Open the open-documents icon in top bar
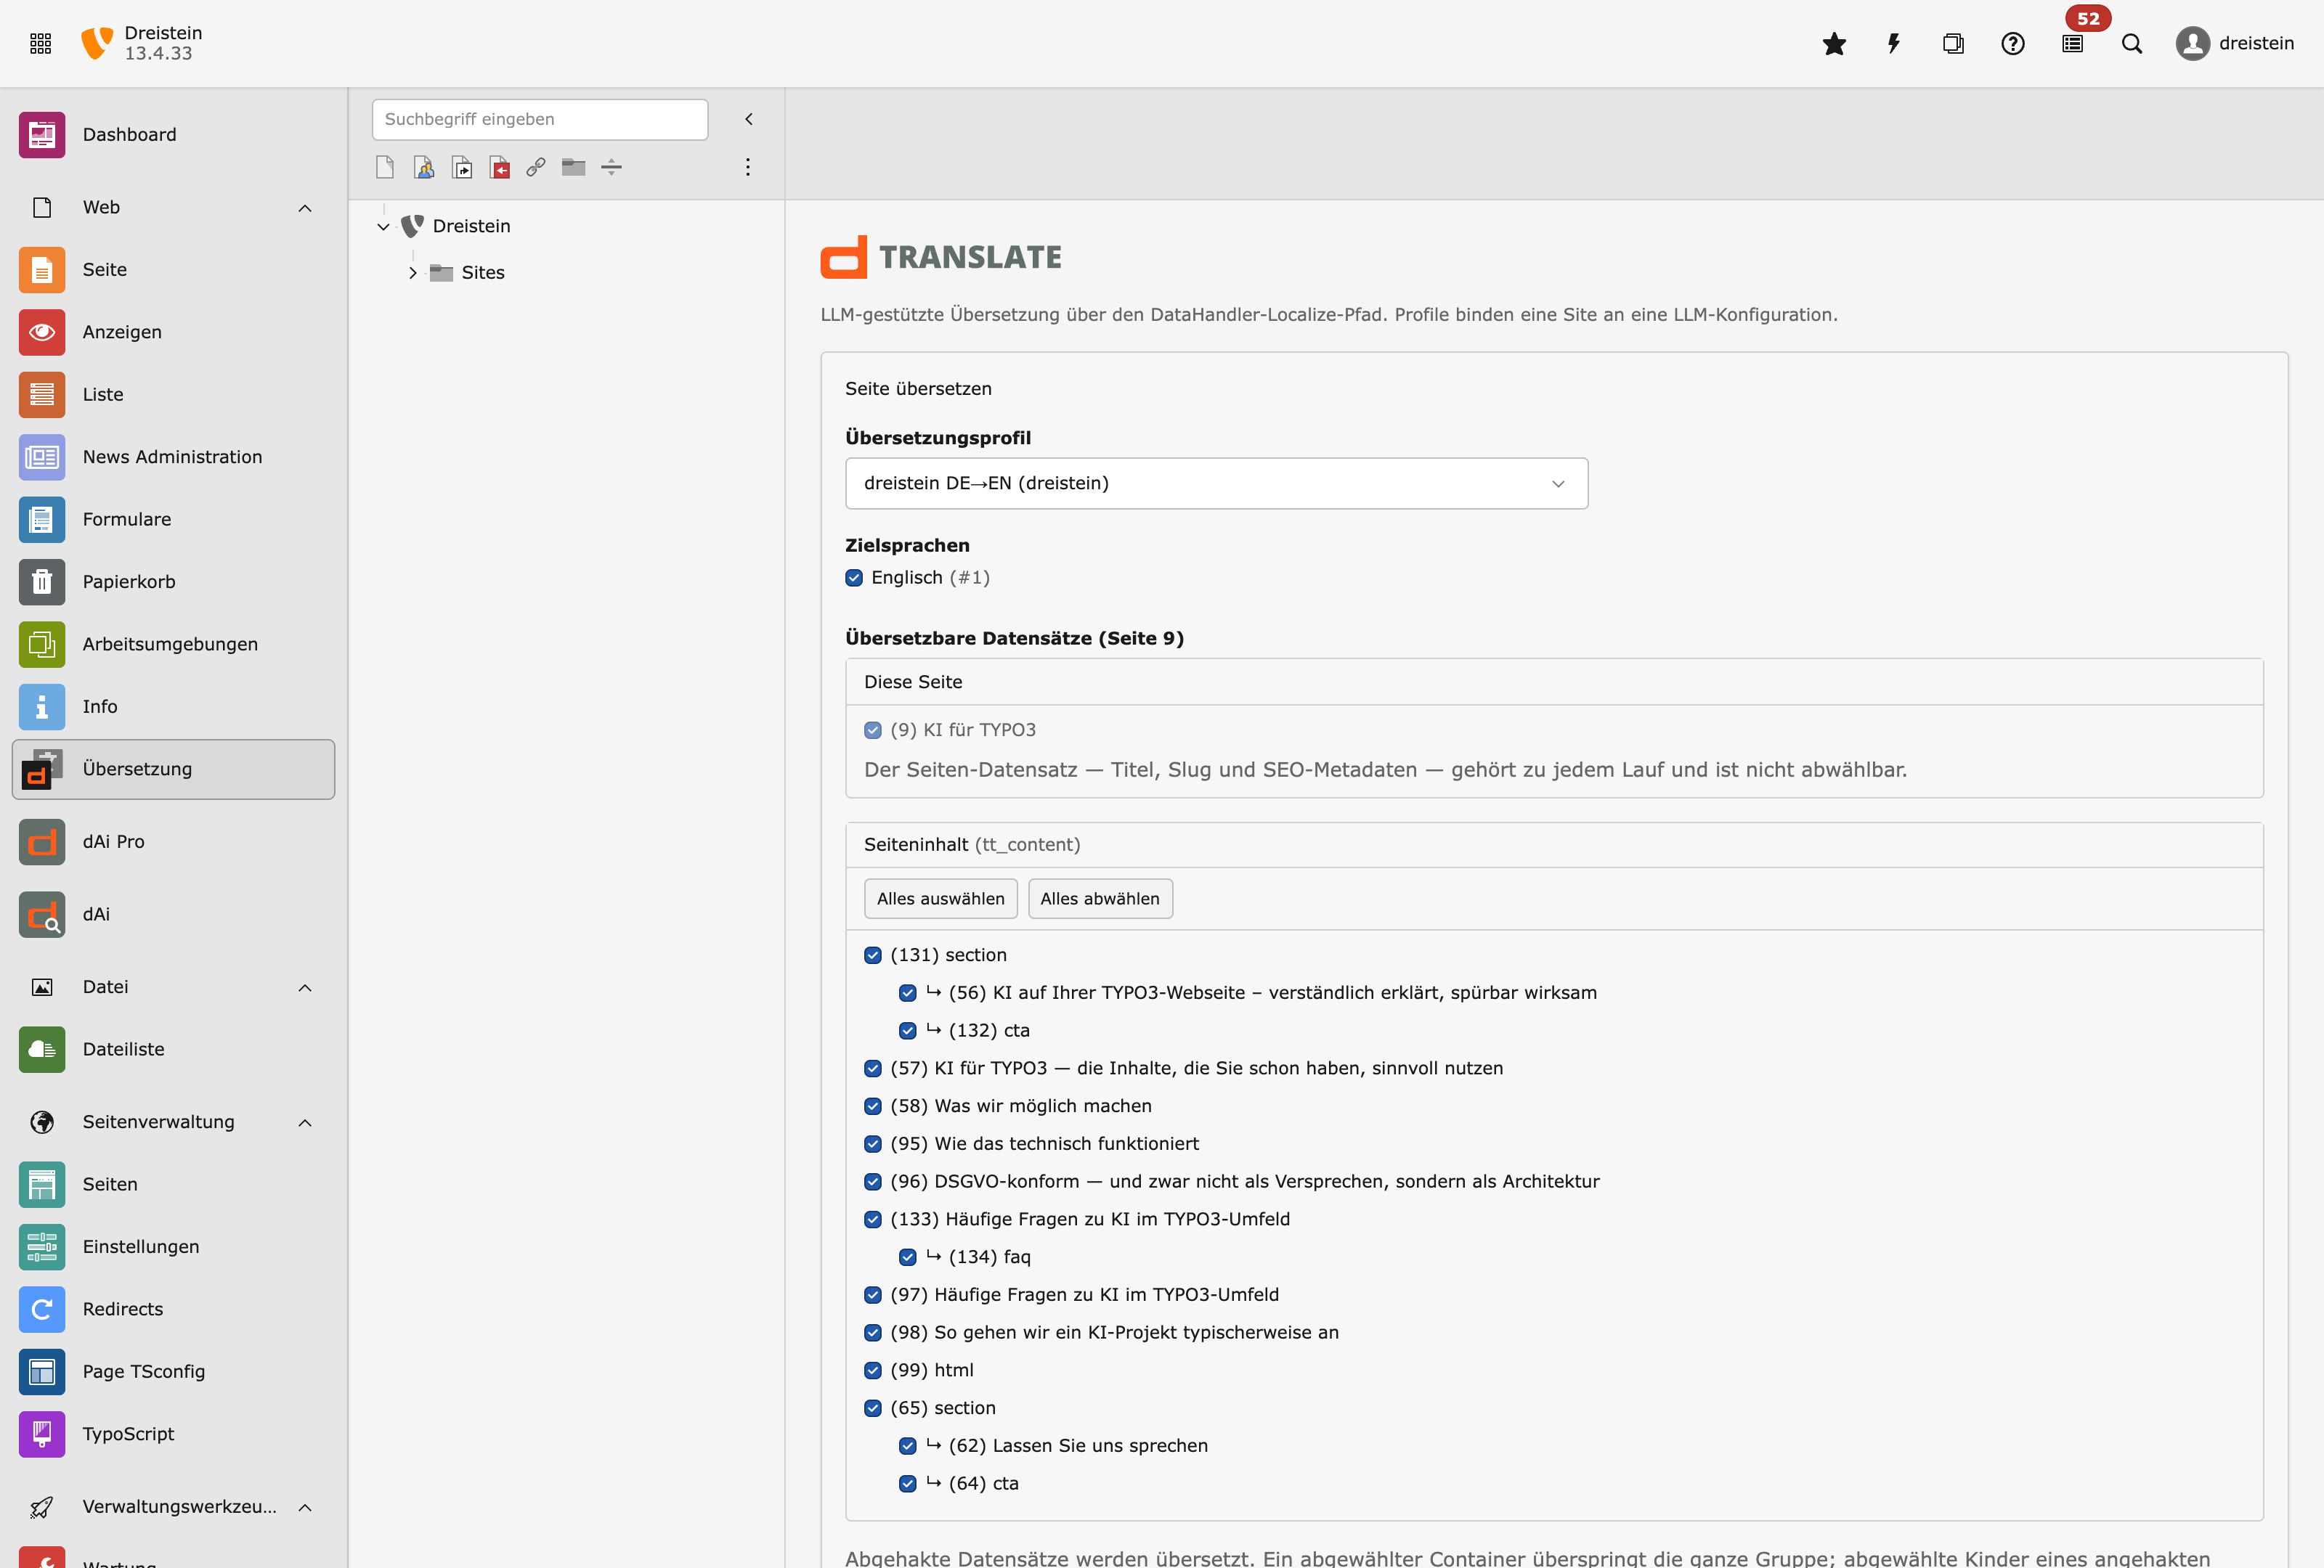The height and width of the screenshot is (1568, 2324). tap(1953, 43)
